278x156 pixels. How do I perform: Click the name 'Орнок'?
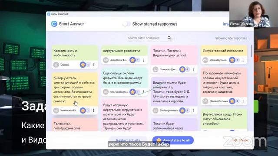[65, 65]
